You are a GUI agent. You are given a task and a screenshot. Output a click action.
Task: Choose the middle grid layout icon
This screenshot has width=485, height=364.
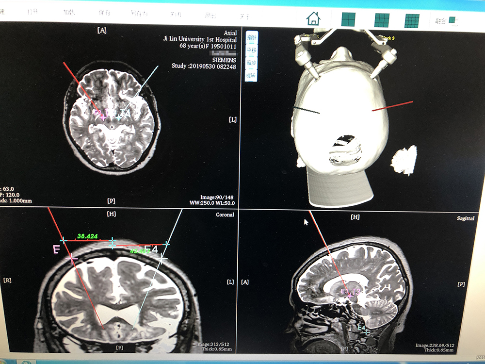click(382, 20)
